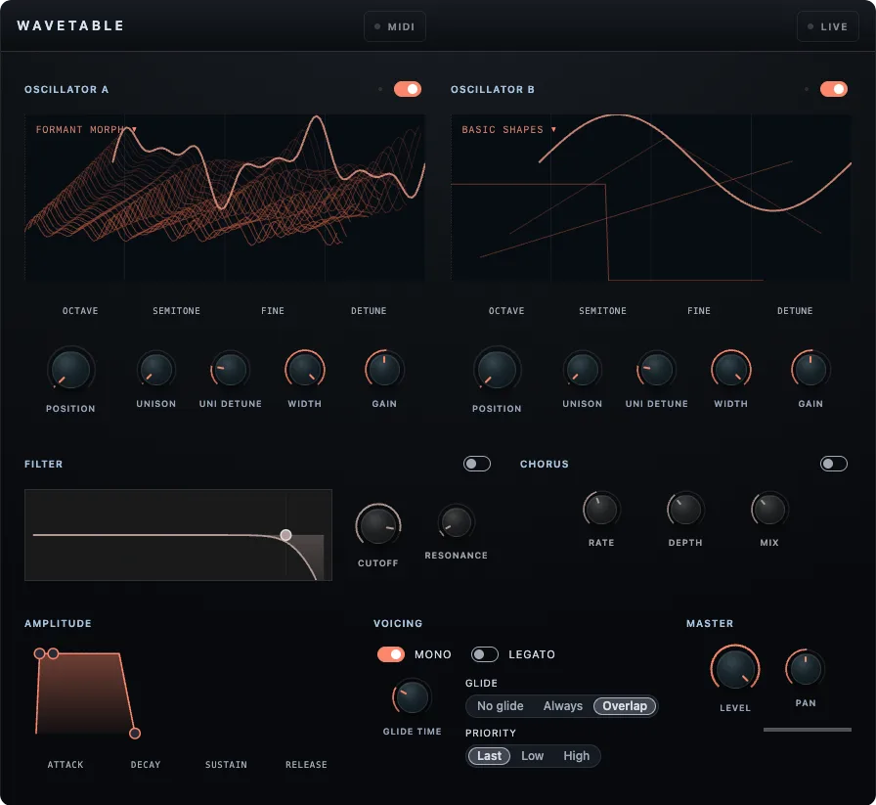Click Oscillator B wavetable display
This screenshot has height=805, width=876.
pos(651,198)
